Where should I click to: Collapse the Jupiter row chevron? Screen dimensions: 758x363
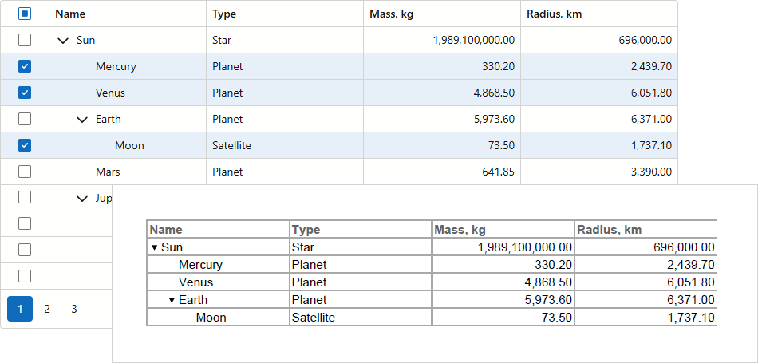(x=82, y=199)
